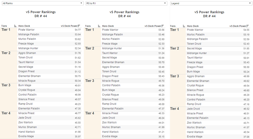Select Tier 4 label in All Ranks table
The height and width of the screenshot is (139, 253).
coord(6,113)
